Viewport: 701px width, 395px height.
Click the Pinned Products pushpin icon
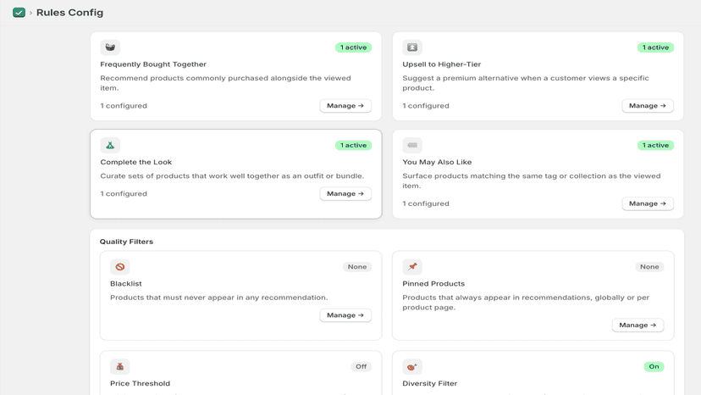tap(412, 267)
